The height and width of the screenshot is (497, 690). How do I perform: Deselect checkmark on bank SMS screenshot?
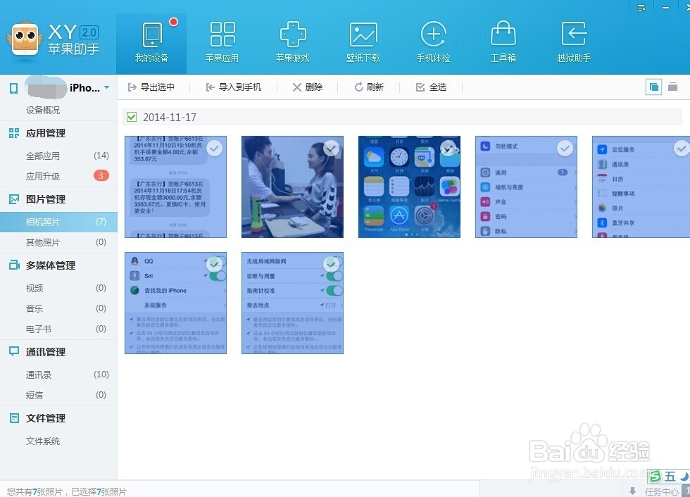coord(214,149)
